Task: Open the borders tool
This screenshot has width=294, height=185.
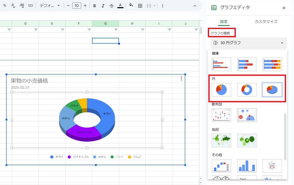Action: pyautogui.click(x=140, y=6)
